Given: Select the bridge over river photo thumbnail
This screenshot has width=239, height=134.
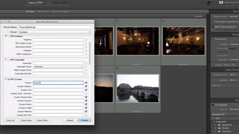Looking at the screenshot, I should [x=138, y=89].
